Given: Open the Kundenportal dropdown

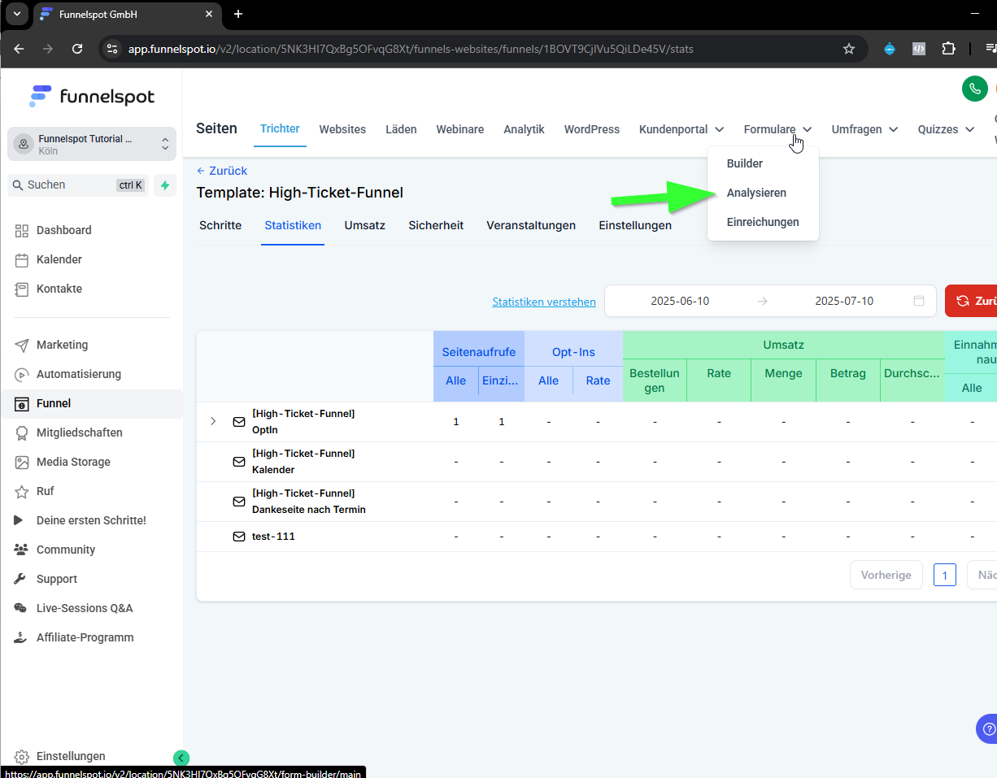Looking at the screenshot, I should tap(681, 129).
